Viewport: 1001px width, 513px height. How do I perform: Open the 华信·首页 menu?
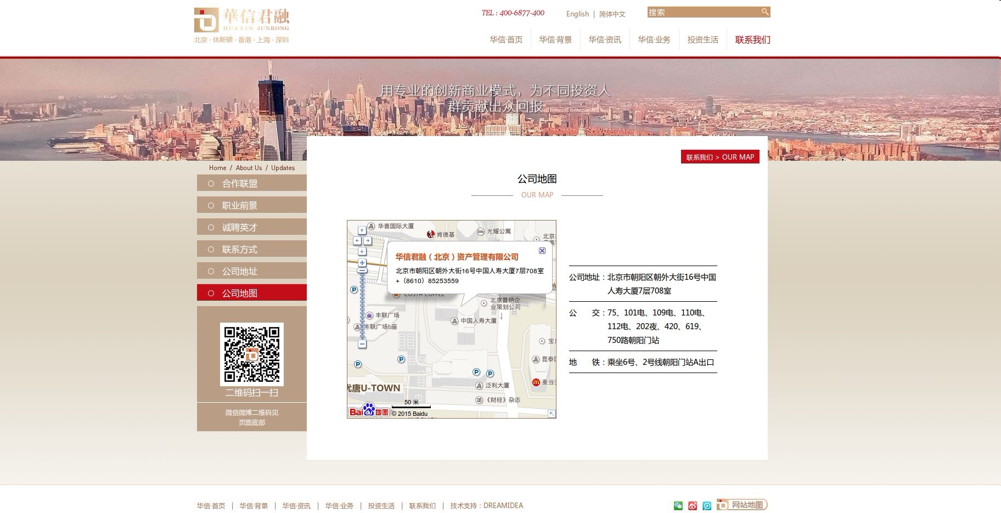(x=506, y=40)
